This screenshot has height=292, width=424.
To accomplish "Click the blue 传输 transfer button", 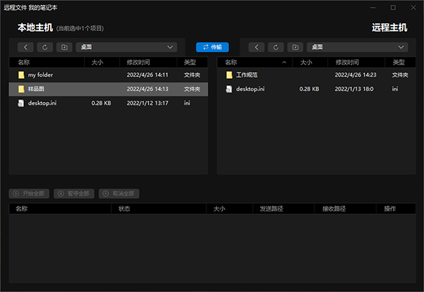I will tap(212, 47).
